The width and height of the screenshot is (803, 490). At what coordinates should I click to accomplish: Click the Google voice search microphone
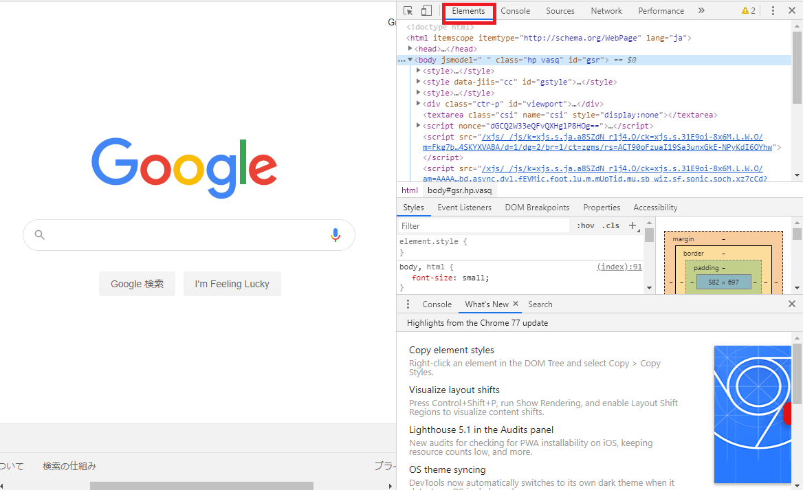pos(335,235)
